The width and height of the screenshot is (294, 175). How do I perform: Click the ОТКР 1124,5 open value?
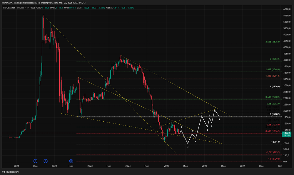(x=43, y=8)
